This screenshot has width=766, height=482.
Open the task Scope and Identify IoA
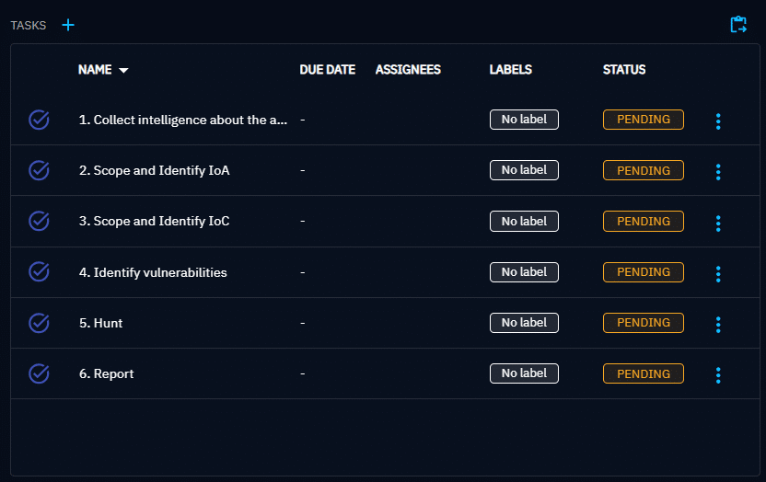(154, 170)
